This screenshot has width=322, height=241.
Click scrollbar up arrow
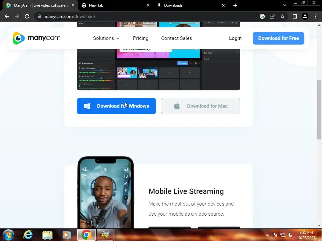[x=319, y=25]
